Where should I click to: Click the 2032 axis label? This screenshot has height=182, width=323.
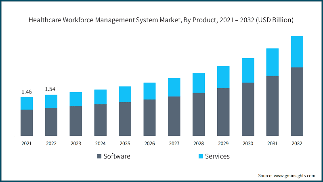[x=297, y=144]
